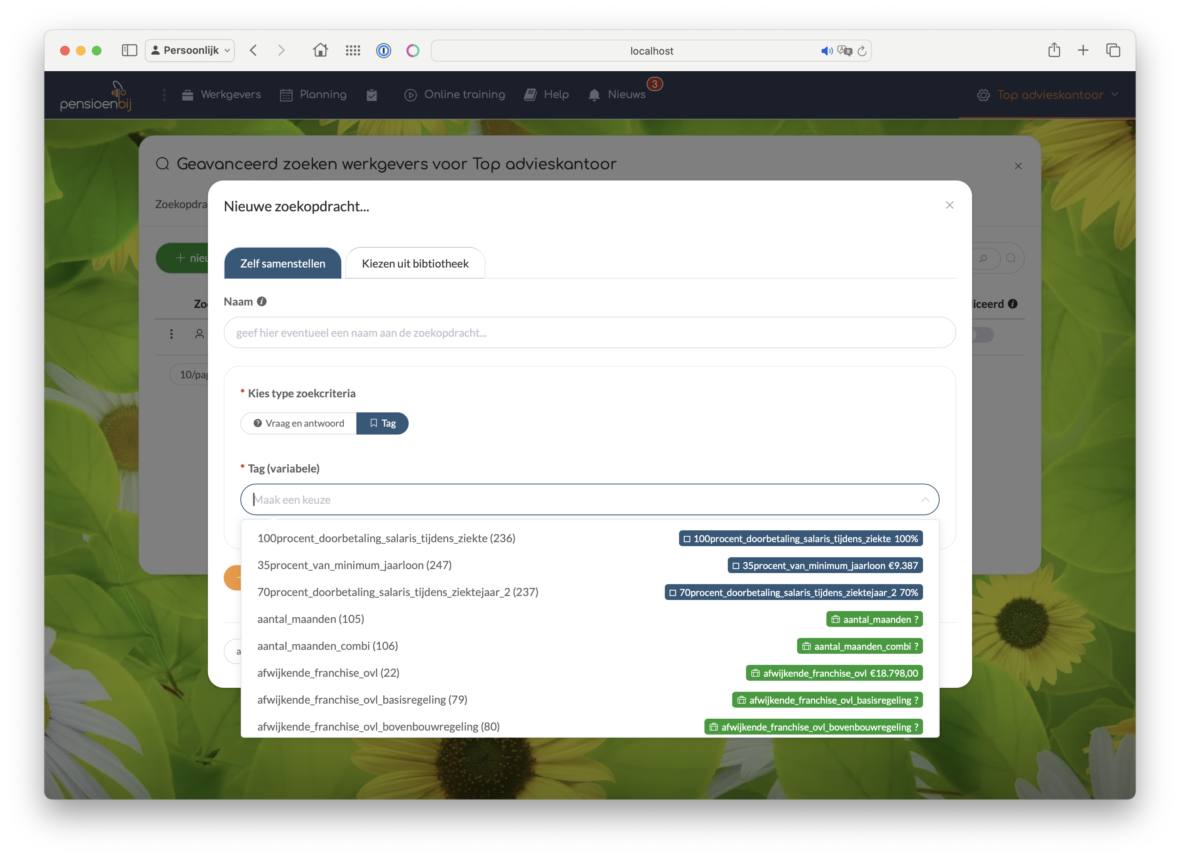
Task: Open the Online training menu
Action: point(455,95)
